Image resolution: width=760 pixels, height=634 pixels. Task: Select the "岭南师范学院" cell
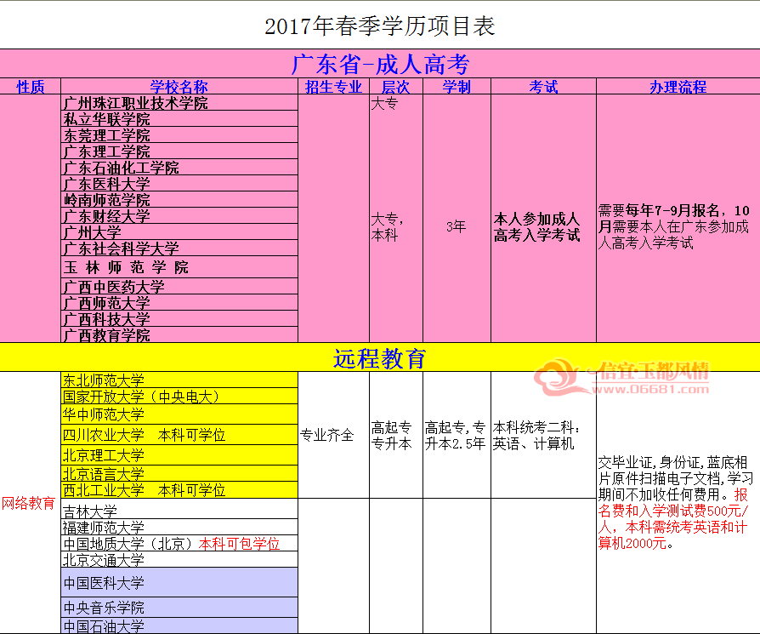[x=179, y=199]
